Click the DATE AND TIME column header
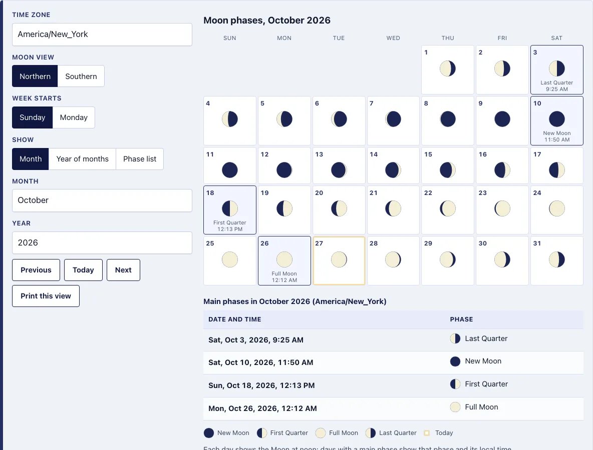 click(234, 319)
